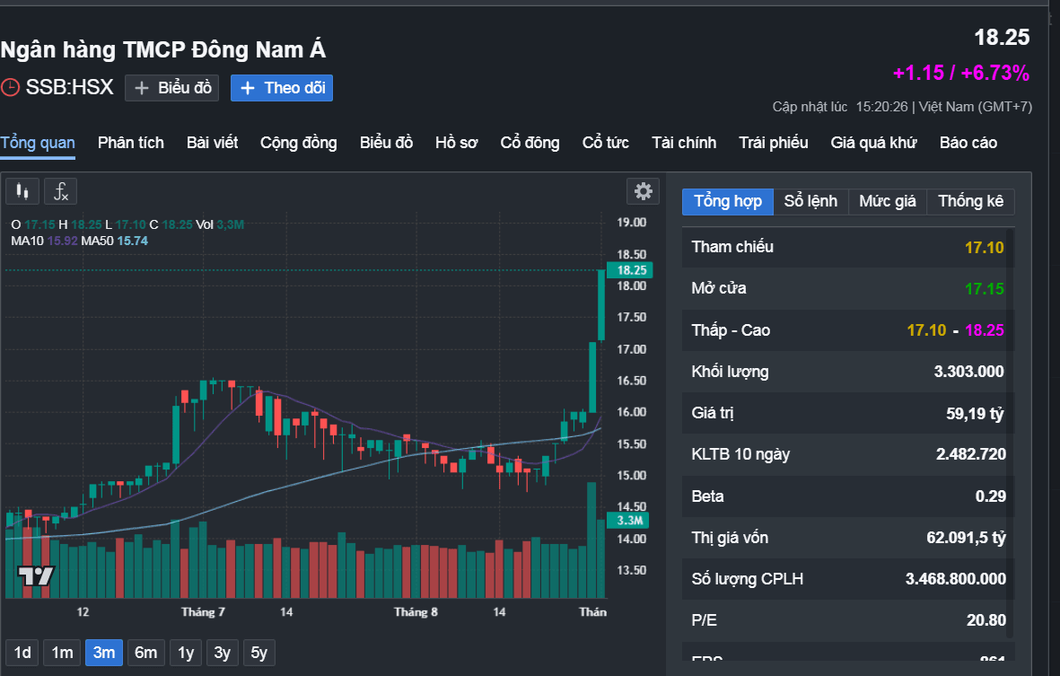Viewport: 1060px width, 676px height.
Task: Click the Theo dõi follow button
Action: (281, 88)
